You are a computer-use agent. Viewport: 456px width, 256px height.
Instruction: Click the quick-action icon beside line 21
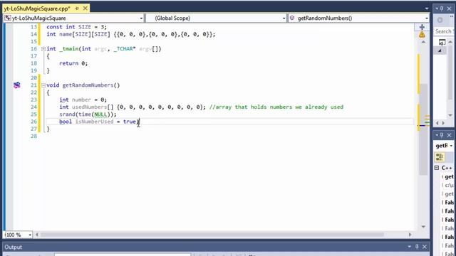tap(17, 85)
